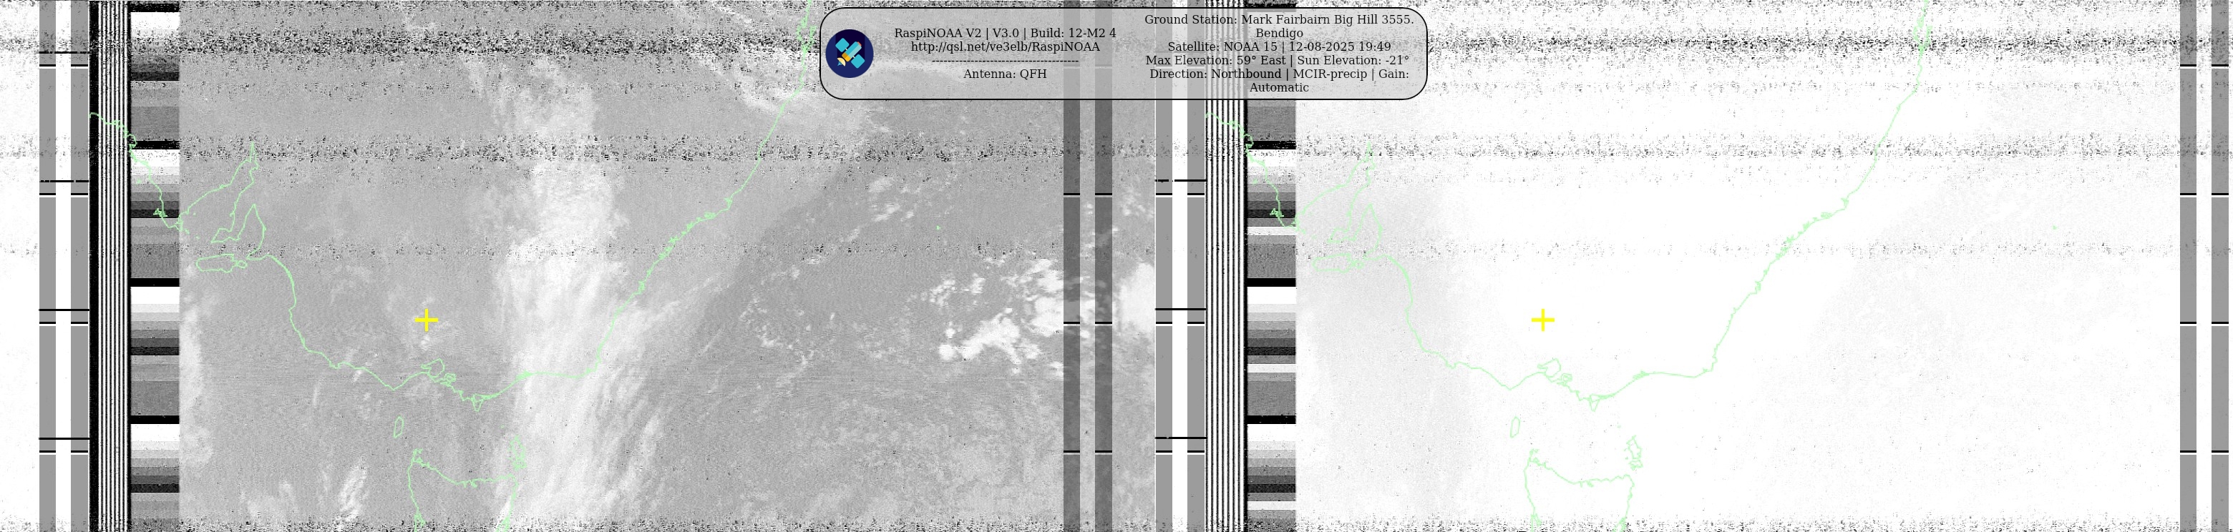Click the MCIR-precip enhancement label

coord(1329,74)
